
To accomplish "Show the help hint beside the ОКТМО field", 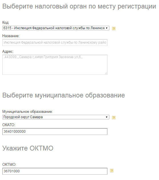I will pos(112,171).
